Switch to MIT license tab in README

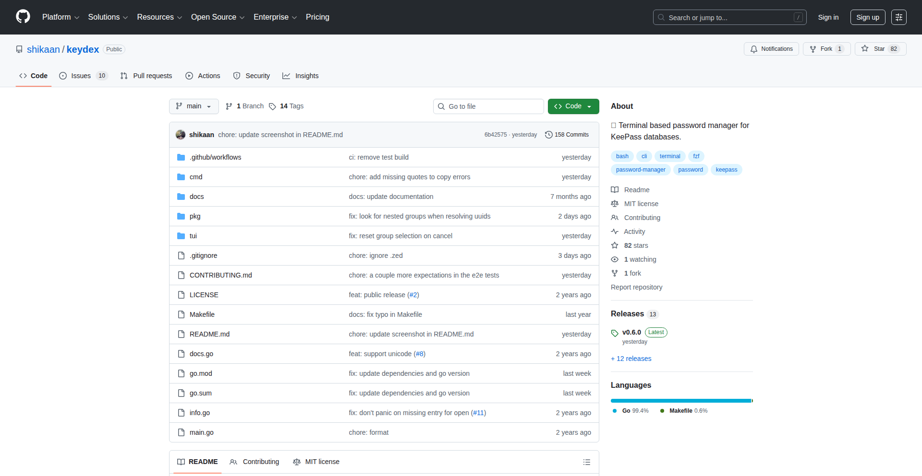point(316,462)
